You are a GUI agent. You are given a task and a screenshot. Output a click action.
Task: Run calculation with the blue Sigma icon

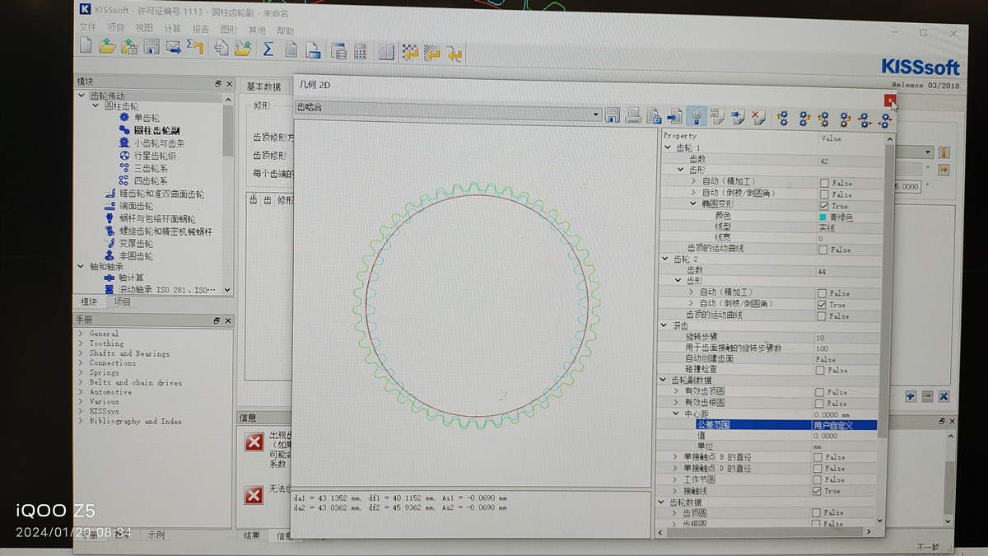(x=268, y=49)
